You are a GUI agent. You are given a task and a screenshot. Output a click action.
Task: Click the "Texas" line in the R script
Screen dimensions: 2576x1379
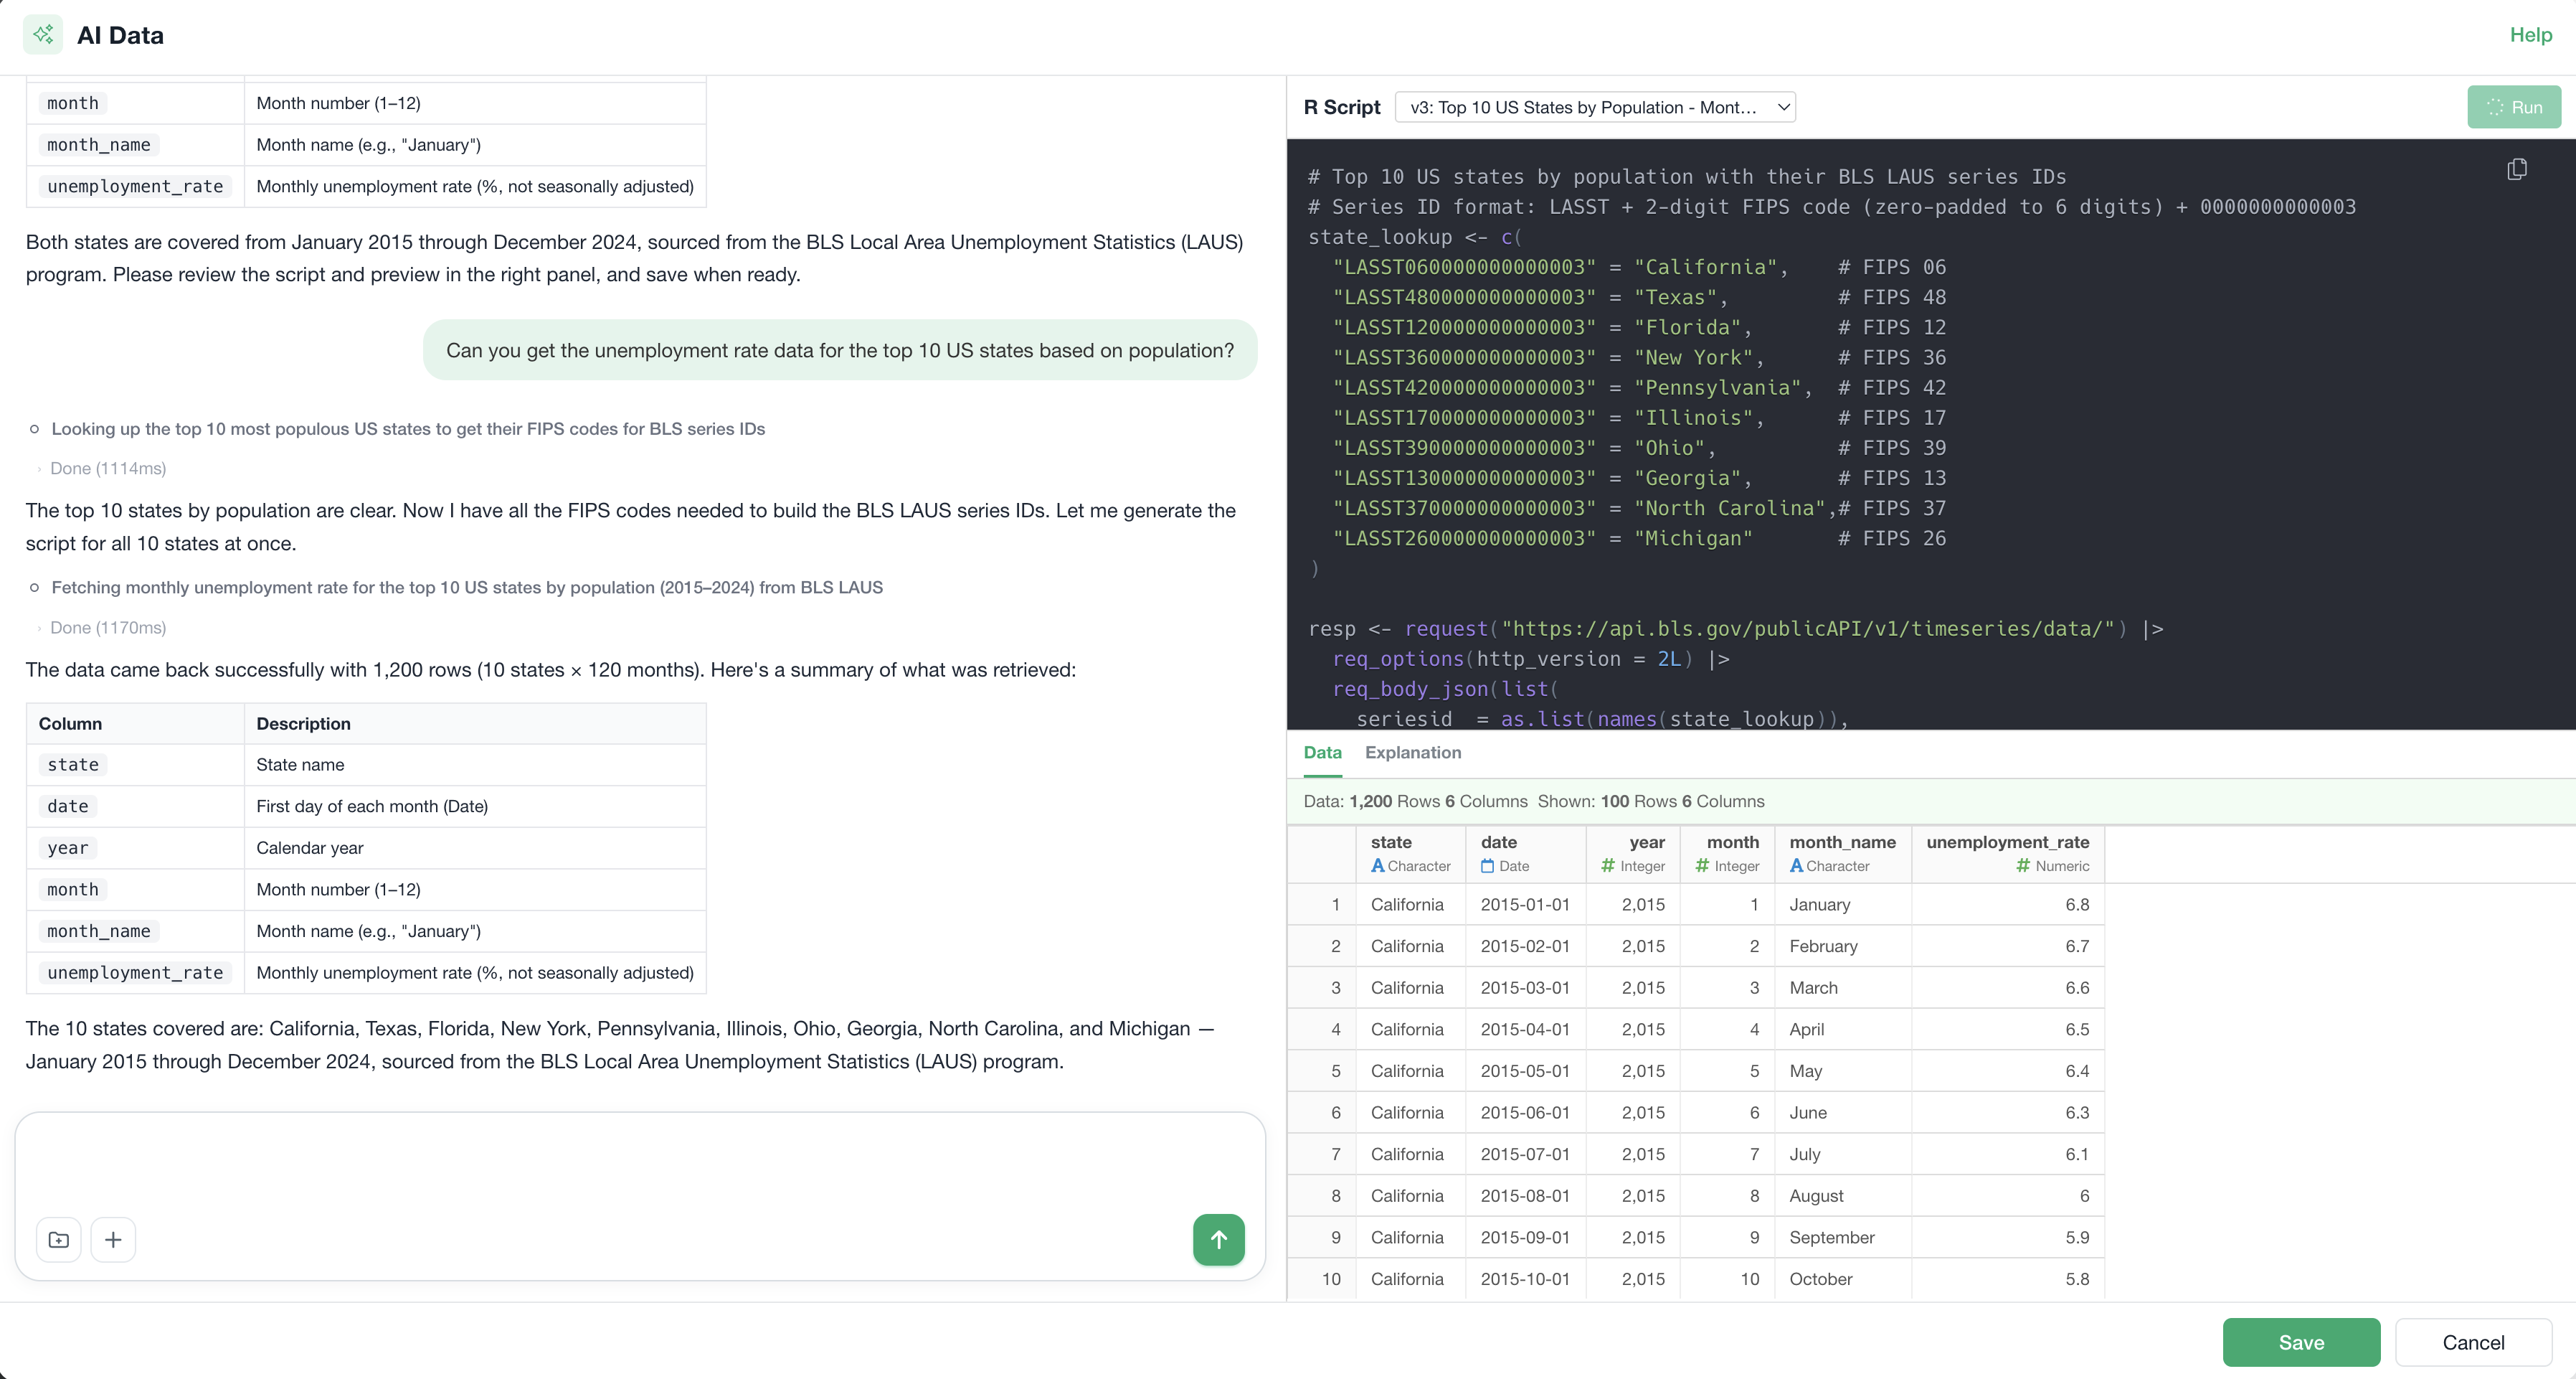[x=1639, y=297]
